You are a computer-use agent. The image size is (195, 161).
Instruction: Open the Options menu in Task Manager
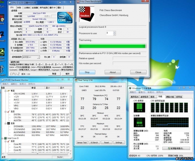pyautogui.click(x=142, y=92)
